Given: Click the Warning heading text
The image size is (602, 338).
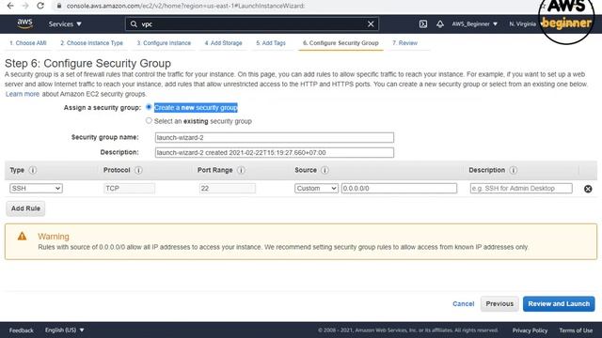Looking at the screenshot, I should [54, 237].
